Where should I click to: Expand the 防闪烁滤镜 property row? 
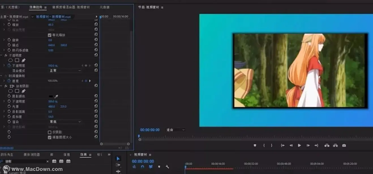(x=4, y=50)
